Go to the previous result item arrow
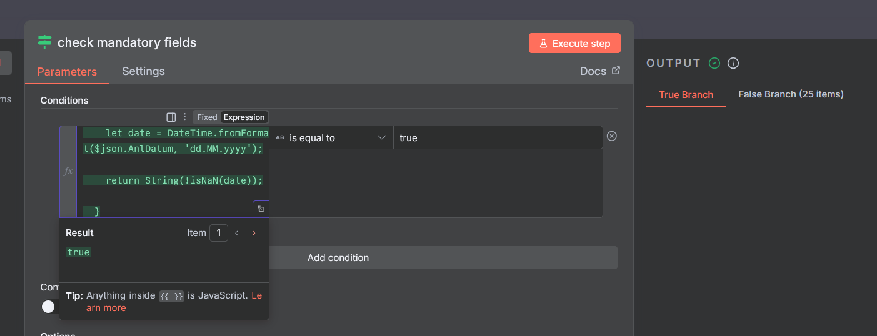877x336 pixels. point(237,233)
